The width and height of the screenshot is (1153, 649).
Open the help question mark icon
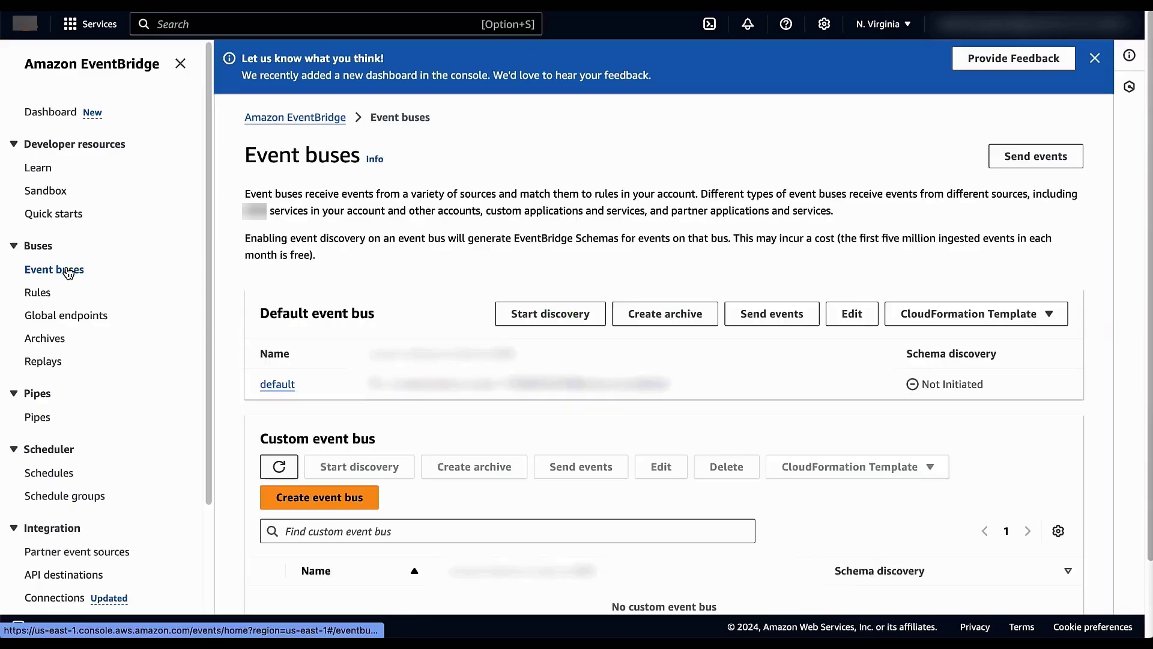click(785, 24)
